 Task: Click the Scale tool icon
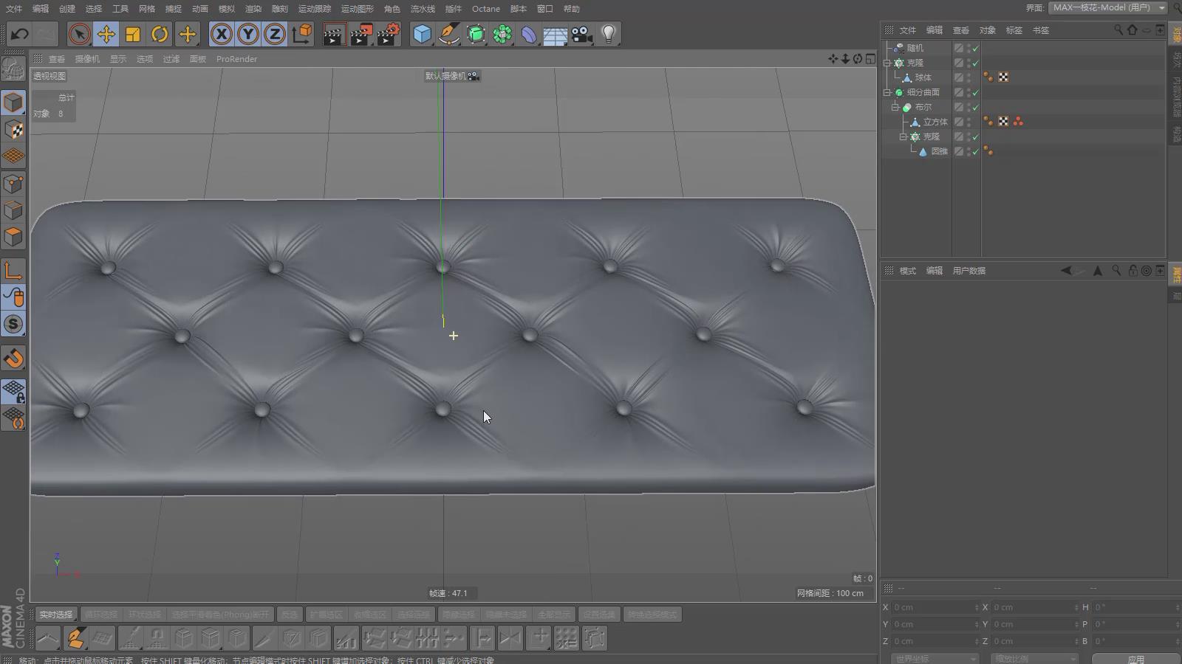pyautogui.click(x=133, y=34)
